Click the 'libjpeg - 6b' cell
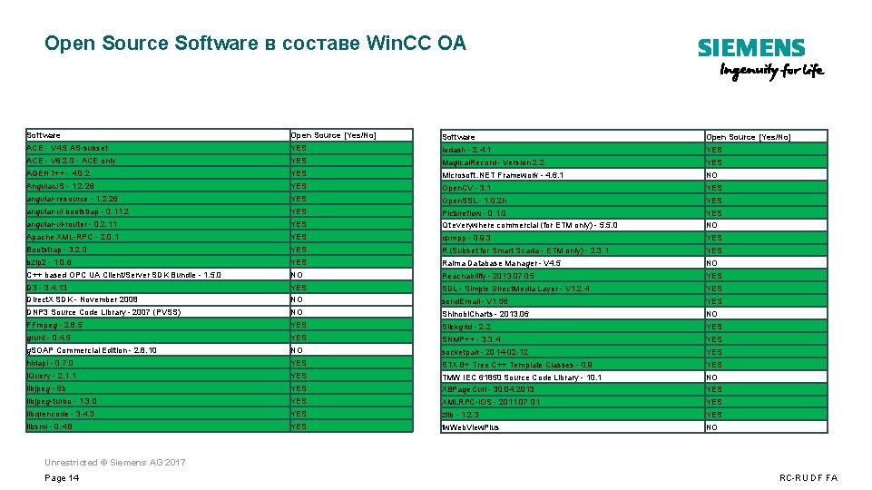Image resolution: width=872 pixels, height=490 pixels. (158, 388)
